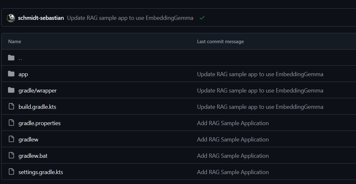Click the settings.gradle.kts file icon
Viewport: 356px width, 184px height.
(x=12, y=172)
